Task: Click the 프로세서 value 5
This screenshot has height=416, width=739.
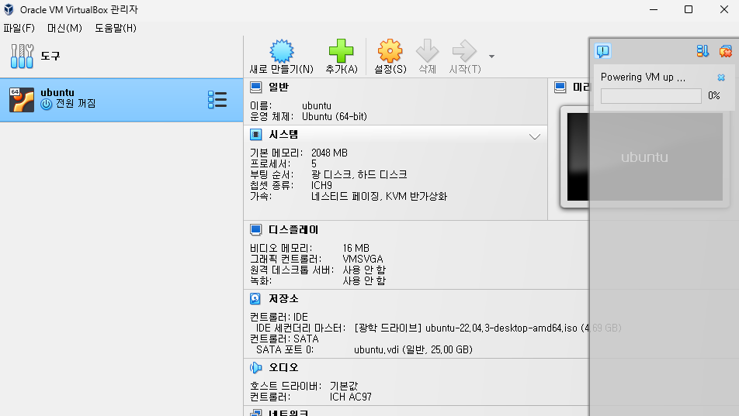Action: (314, 163)
